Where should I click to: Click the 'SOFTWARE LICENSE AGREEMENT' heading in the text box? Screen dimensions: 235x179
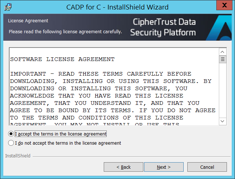pos(62,59)
